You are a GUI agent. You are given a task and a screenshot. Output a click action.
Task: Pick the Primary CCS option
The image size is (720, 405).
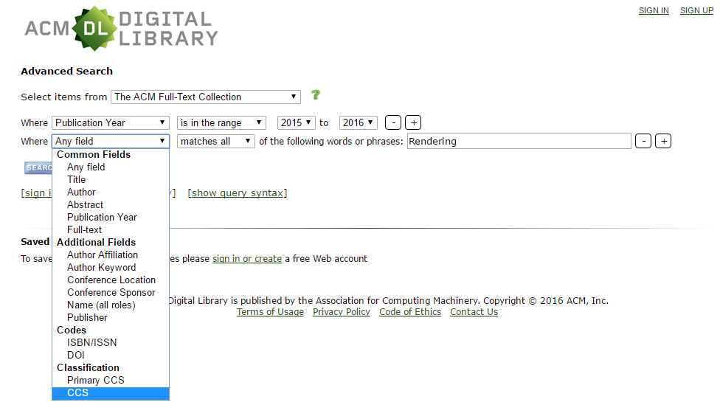pyautogui.click(x=111, y=380)
